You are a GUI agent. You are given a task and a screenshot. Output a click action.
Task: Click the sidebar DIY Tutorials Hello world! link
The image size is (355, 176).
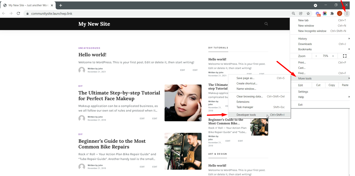coord(217,59)
